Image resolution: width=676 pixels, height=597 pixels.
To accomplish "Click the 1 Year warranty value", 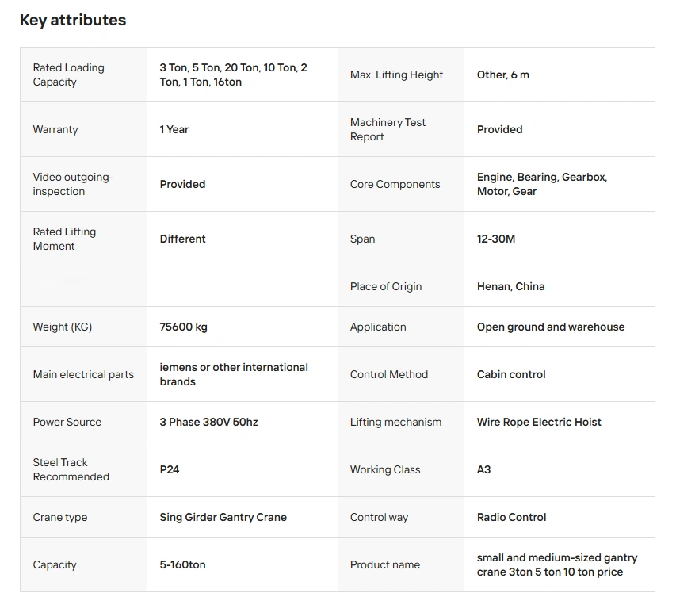I will pos(174,129).
